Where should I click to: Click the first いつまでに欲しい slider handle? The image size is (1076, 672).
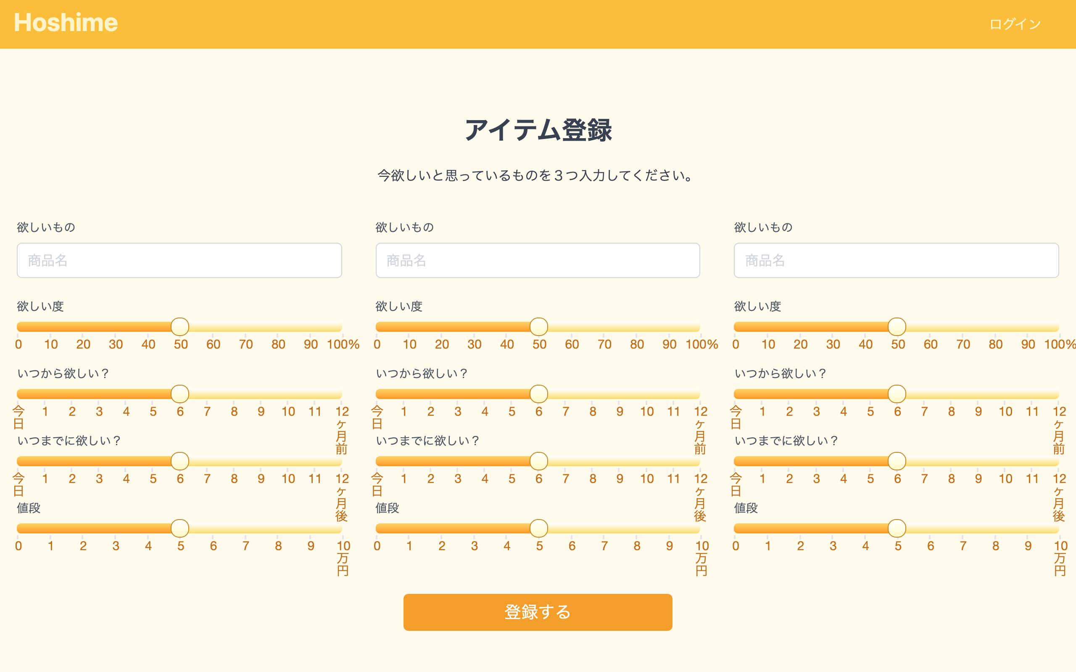click(x=179, y=461)
